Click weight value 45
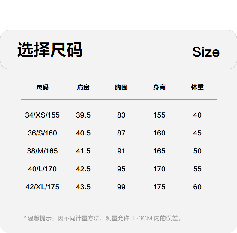 (197, 133)
